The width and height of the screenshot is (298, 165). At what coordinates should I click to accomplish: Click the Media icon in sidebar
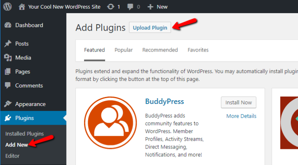coord(8,58)
